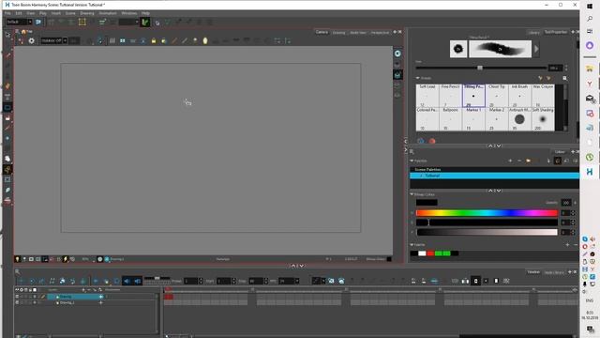The width and height of the screenshot is (600, 338).
Task: Add a new palette with plus button
Action: [510, 161]
